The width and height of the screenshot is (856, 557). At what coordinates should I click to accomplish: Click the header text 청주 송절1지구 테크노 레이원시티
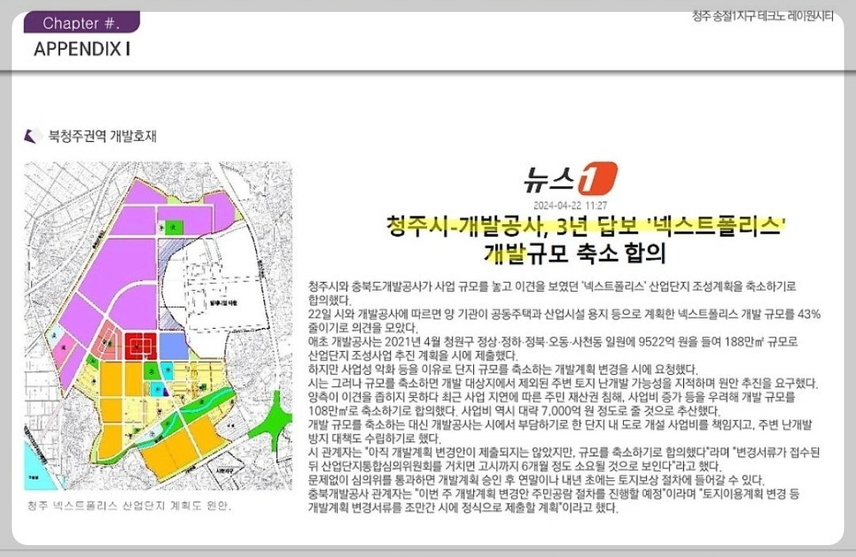[x=762, y=17]
